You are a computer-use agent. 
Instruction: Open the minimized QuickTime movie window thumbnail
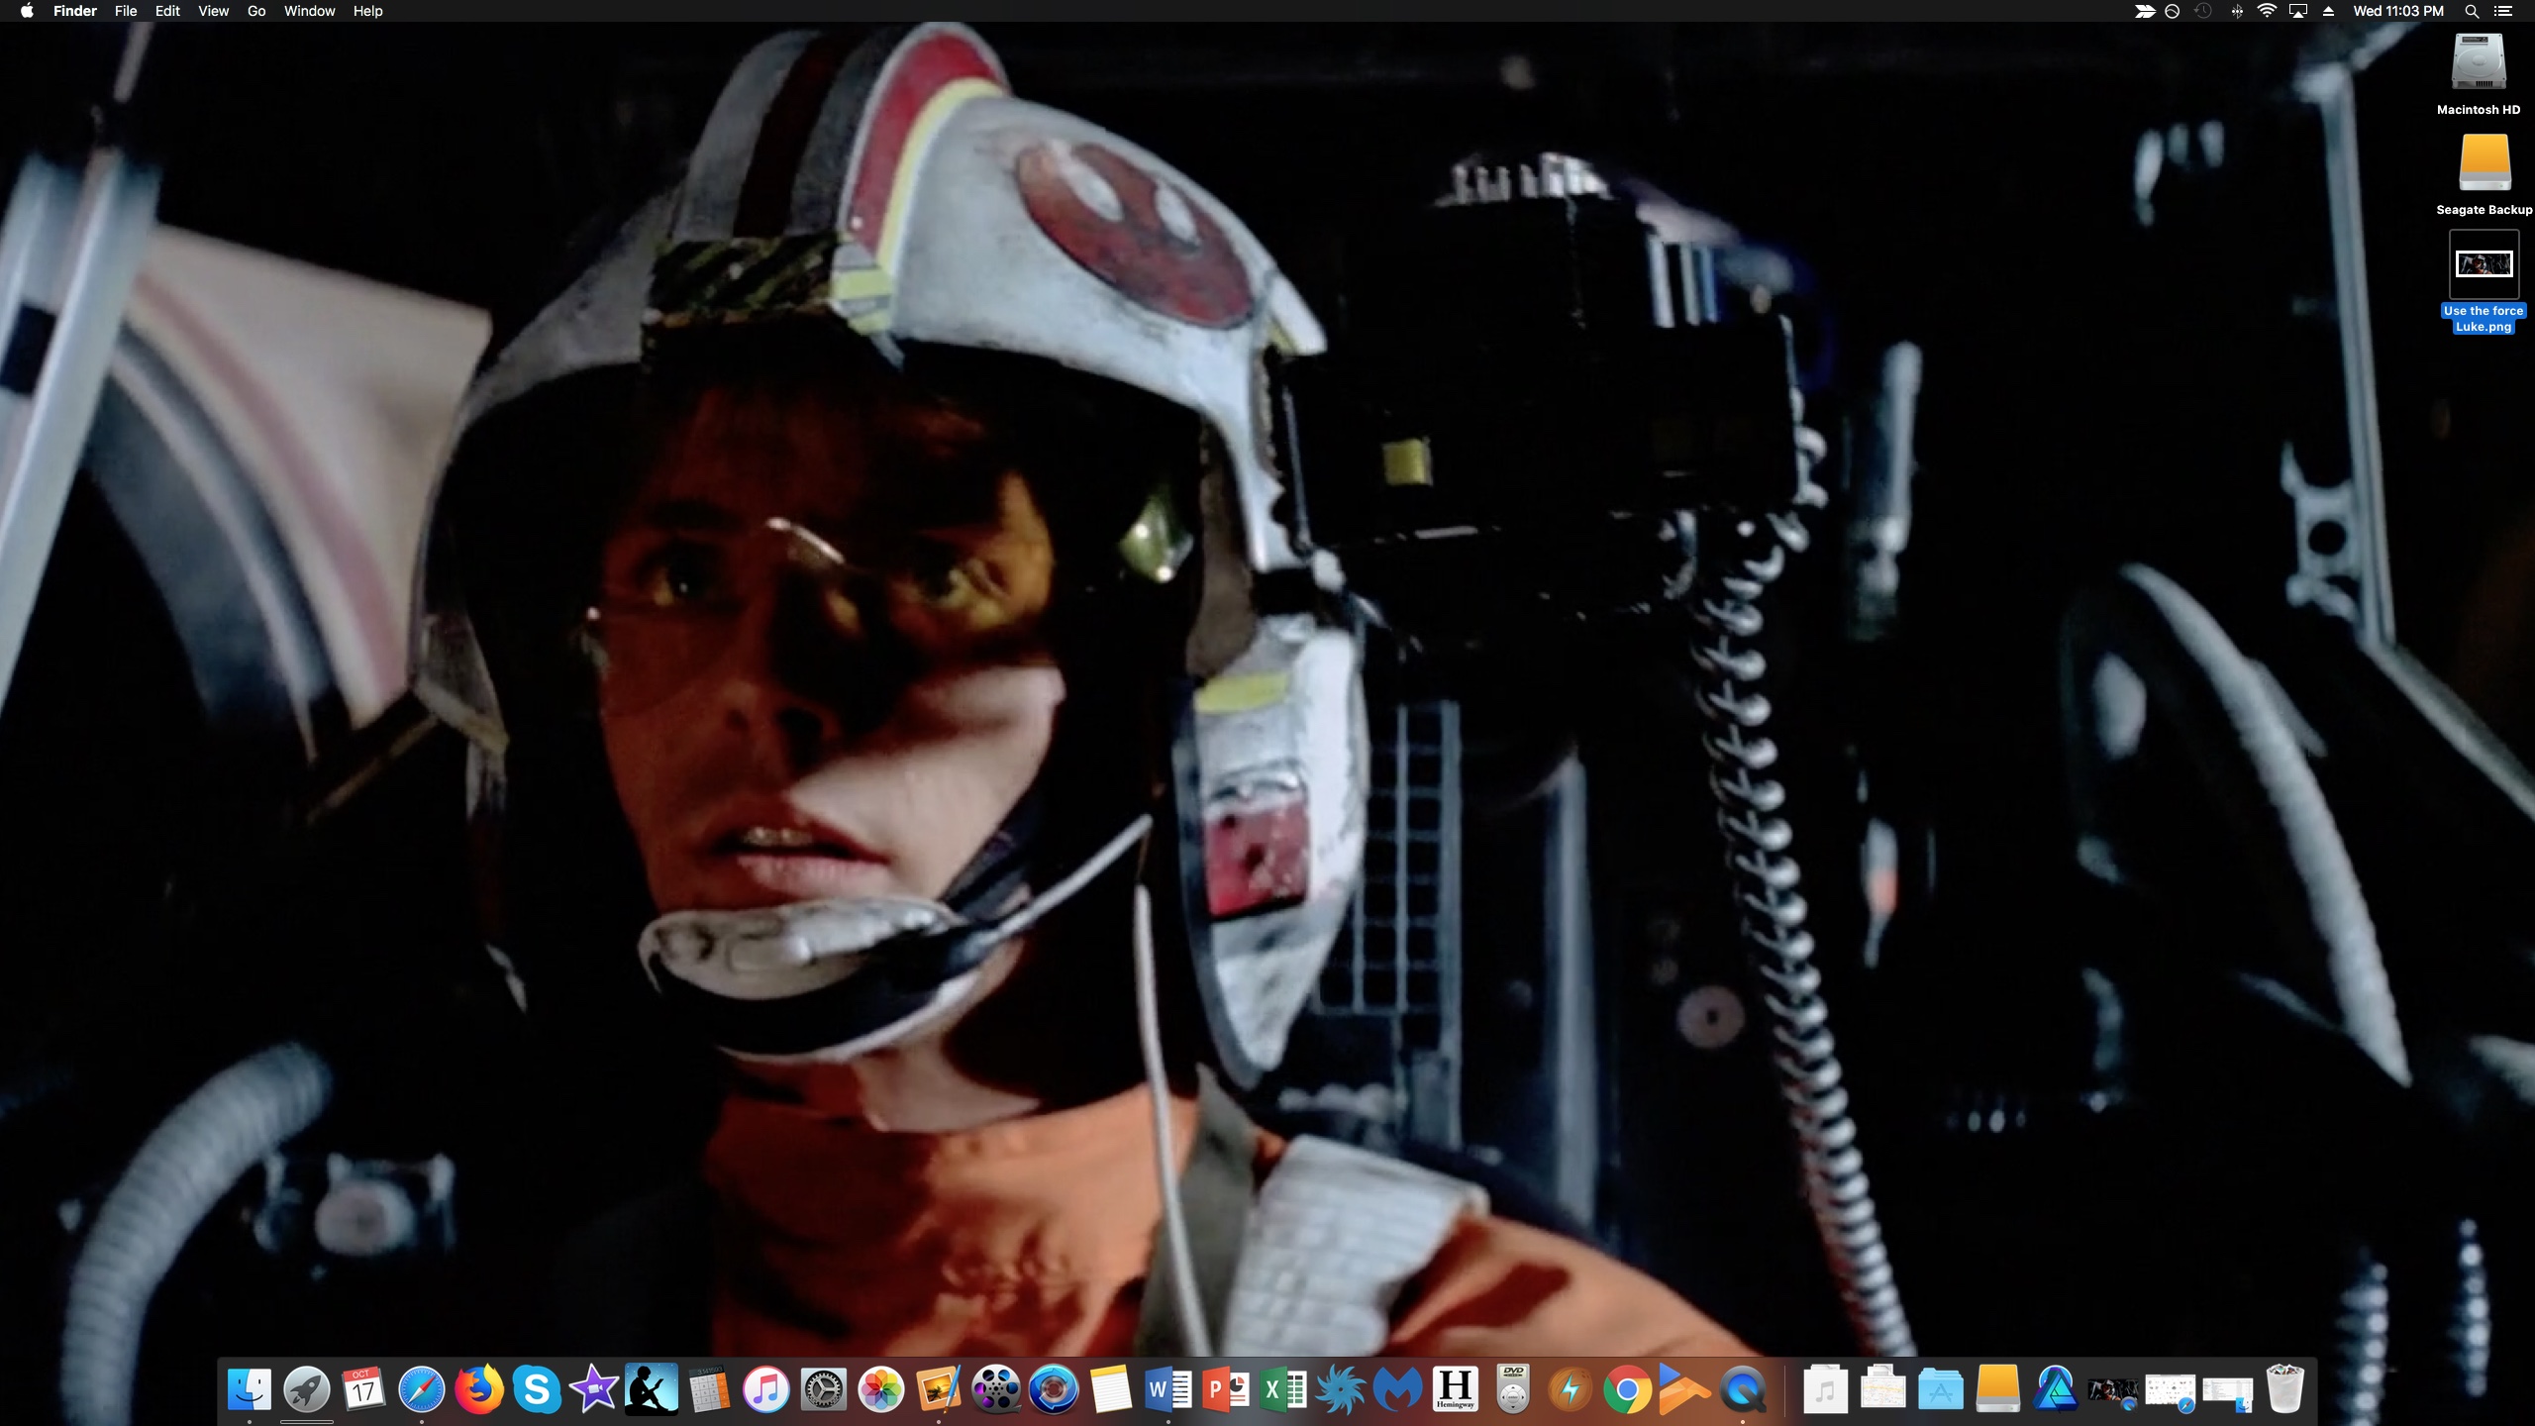(x=2113, y=1391)
